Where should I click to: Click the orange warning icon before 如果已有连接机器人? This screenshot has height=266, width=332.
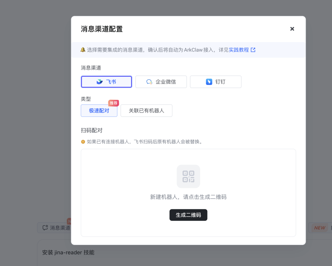pyautogui.click(x=83, y=142)
